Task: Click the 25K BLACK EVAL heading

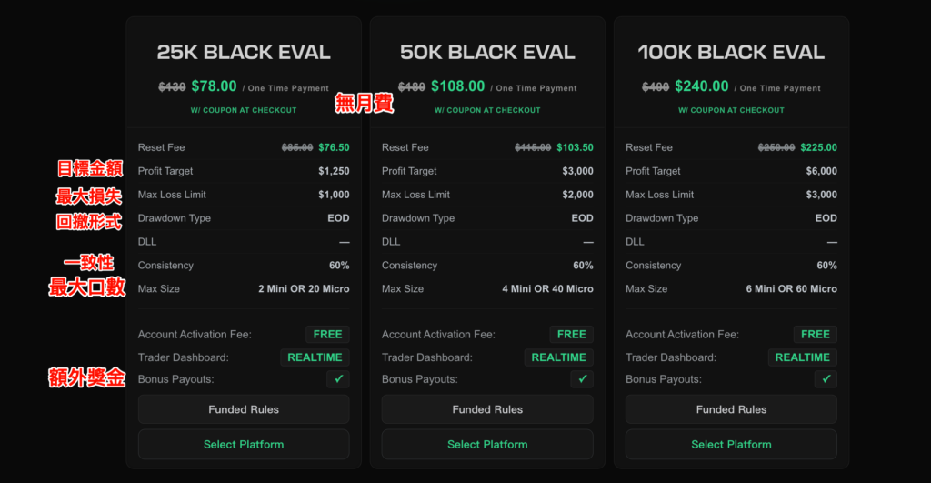Action: 244,53
